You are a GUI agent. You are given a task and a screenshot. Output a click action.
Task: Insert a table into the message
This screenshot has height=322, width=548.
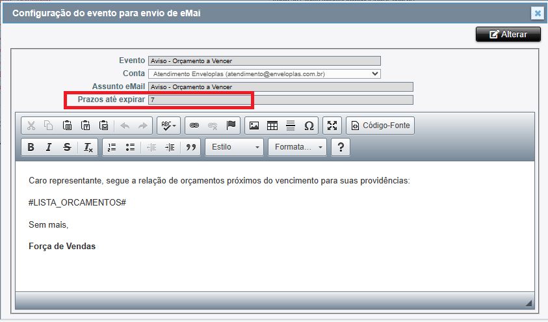(x=272, y=126)
